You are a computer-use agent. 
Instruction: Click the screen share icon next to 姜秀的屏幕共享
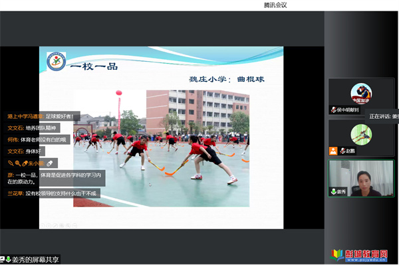click(2, 260)
